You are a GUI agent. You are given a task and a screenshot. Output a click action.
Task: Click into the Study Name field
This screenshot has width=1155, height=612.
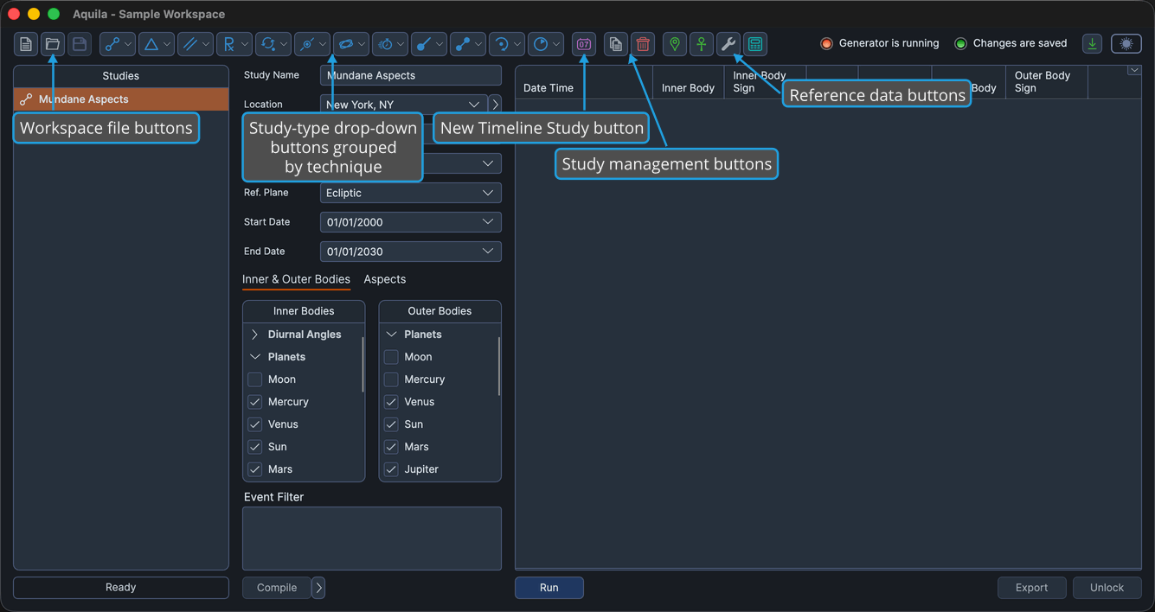pyautogui.click(x=411, y=75)
